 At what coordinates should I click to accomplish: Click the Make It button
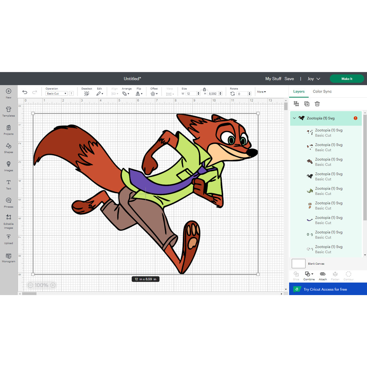(x=346, y=79)
